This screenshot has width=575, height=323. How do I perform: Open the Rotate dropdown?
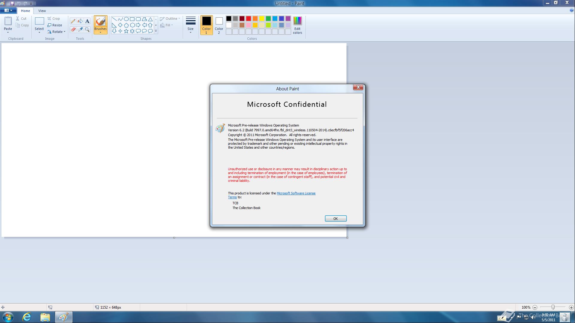[x=56, y=32]
